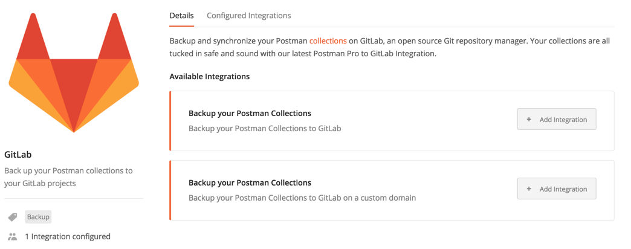Click the sidebar text about GitLab projects
This screenshot has height=249, width=631.
click(68, 176)
